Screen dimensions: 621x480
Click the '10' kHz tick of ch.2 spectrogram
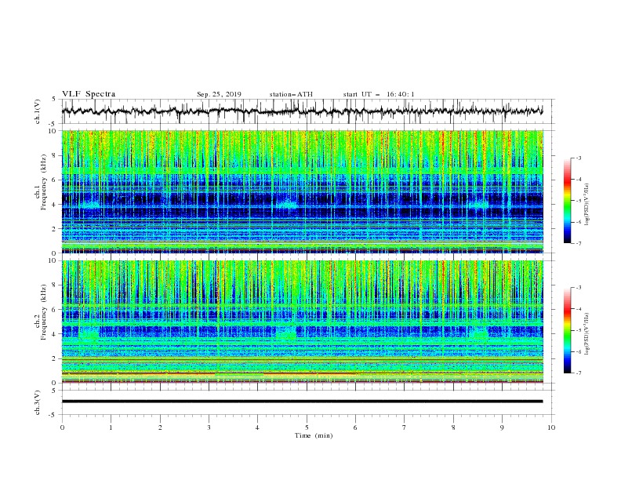[53, 260]
